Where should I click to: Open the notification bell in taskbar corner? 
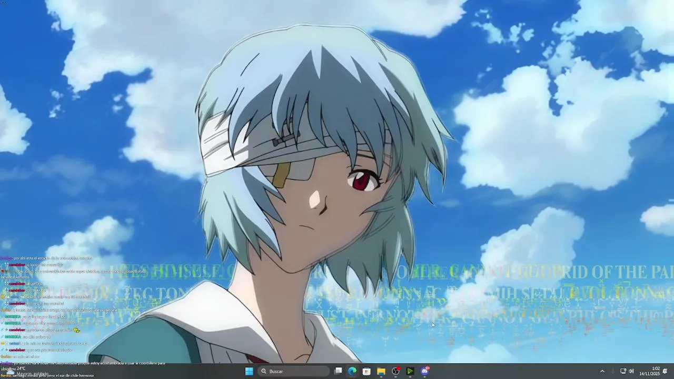tap(665, 371)
